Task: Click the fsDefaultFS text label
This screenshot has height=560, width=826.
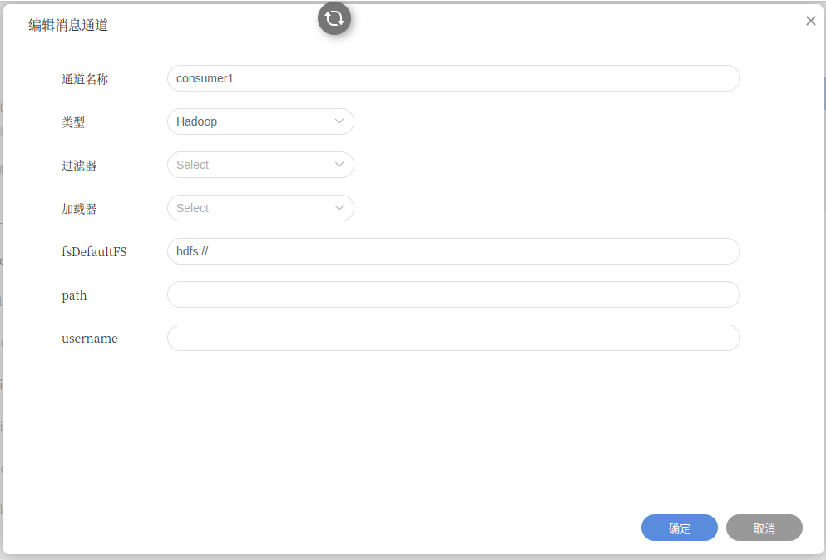Action: pos(94,252)
